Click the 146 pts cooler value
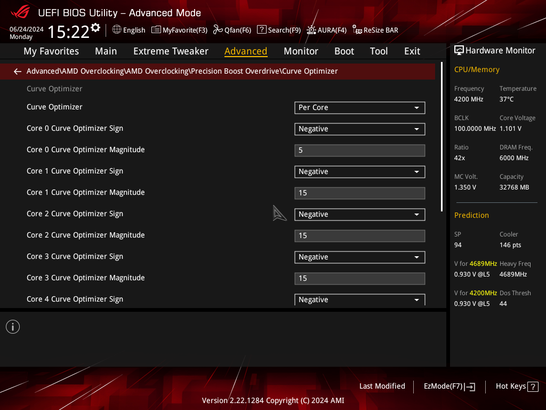546x410 pixels. (x=510, y=245)
